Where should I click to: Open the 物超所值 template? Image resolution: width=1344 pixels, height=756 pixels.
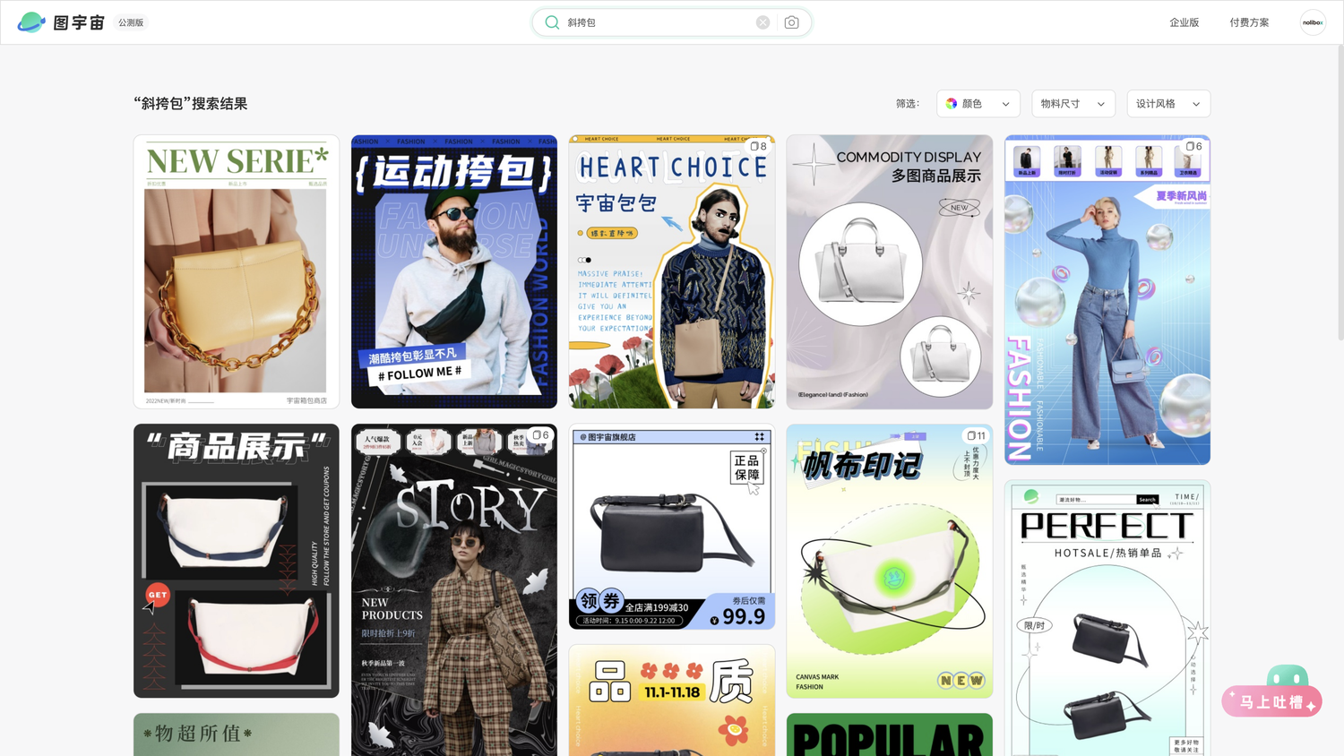pyautogui.click(x=237, y=735)
